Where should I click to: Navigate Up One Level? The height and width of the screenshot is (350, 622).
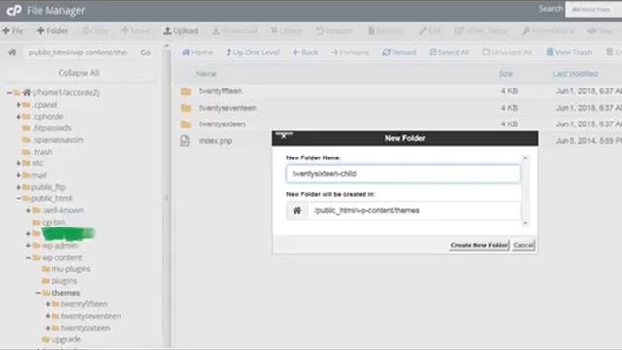click(253, 52)
